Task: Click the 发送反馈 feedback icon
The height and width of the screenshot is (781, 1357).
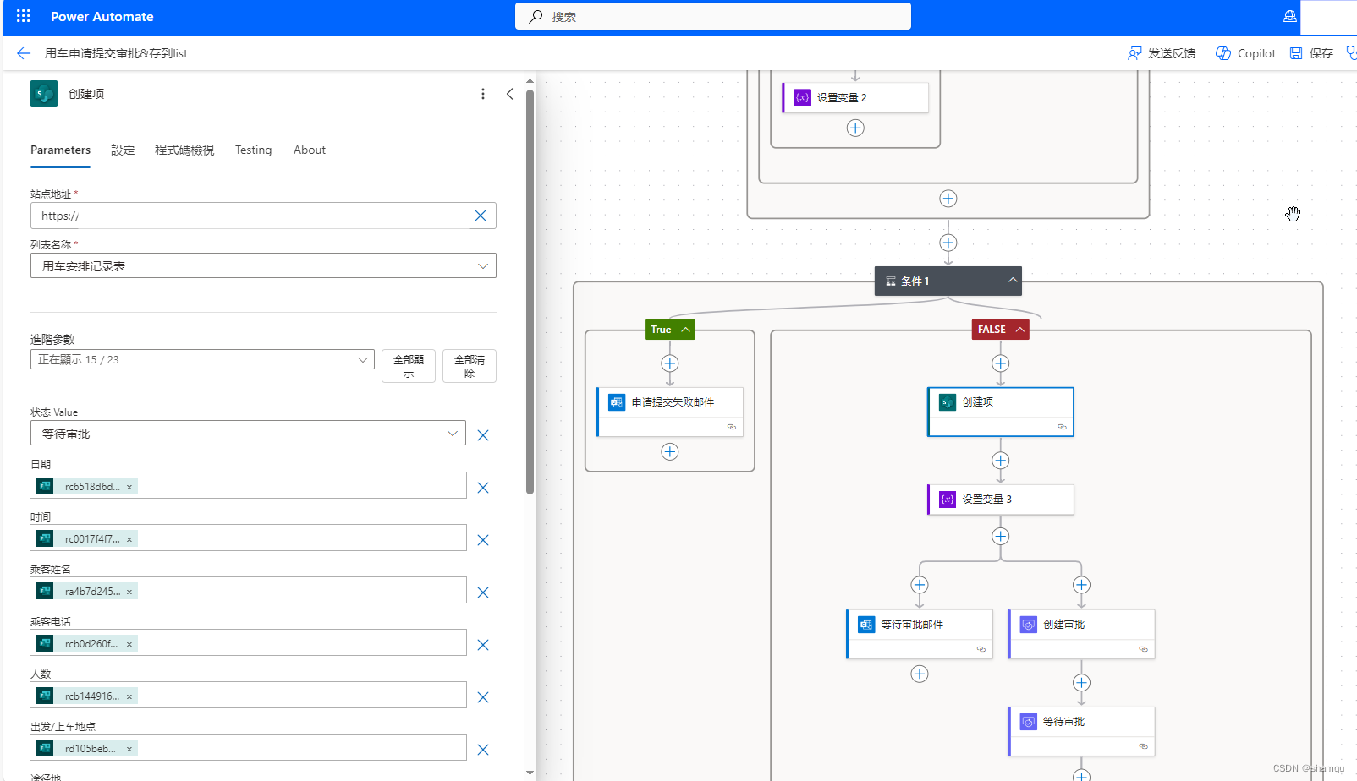Action: click(x=1134, y=52)
